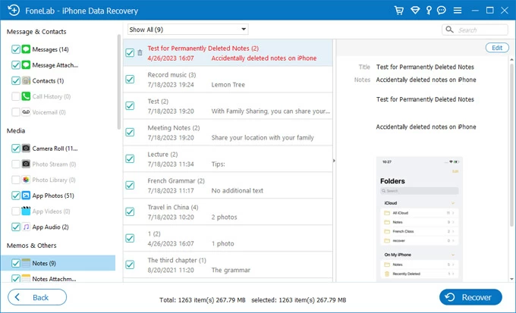
Task: Select the Contacts (1) category
Action: tap(48, 80)
